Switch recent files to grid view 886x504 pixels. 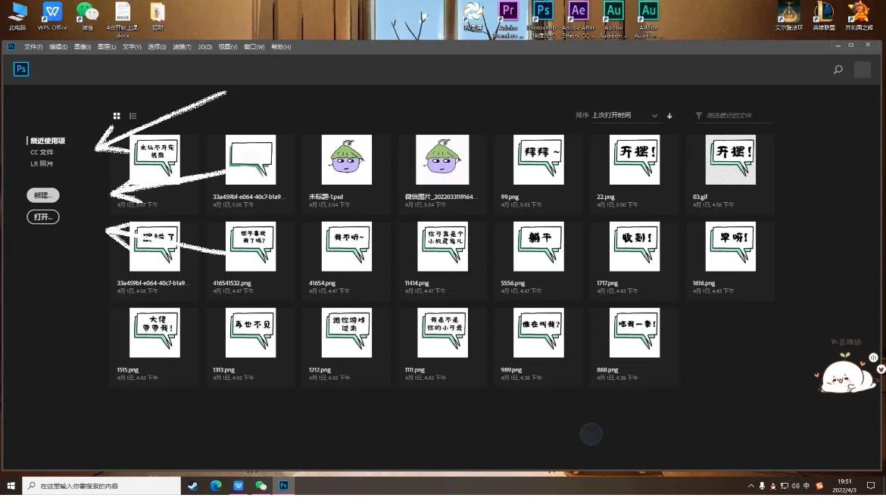(x=117, y=116)
